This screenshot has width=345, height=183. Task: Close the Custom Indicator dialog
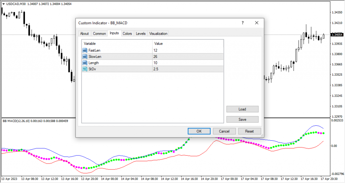pyautogui.click(x=257, y=23)
